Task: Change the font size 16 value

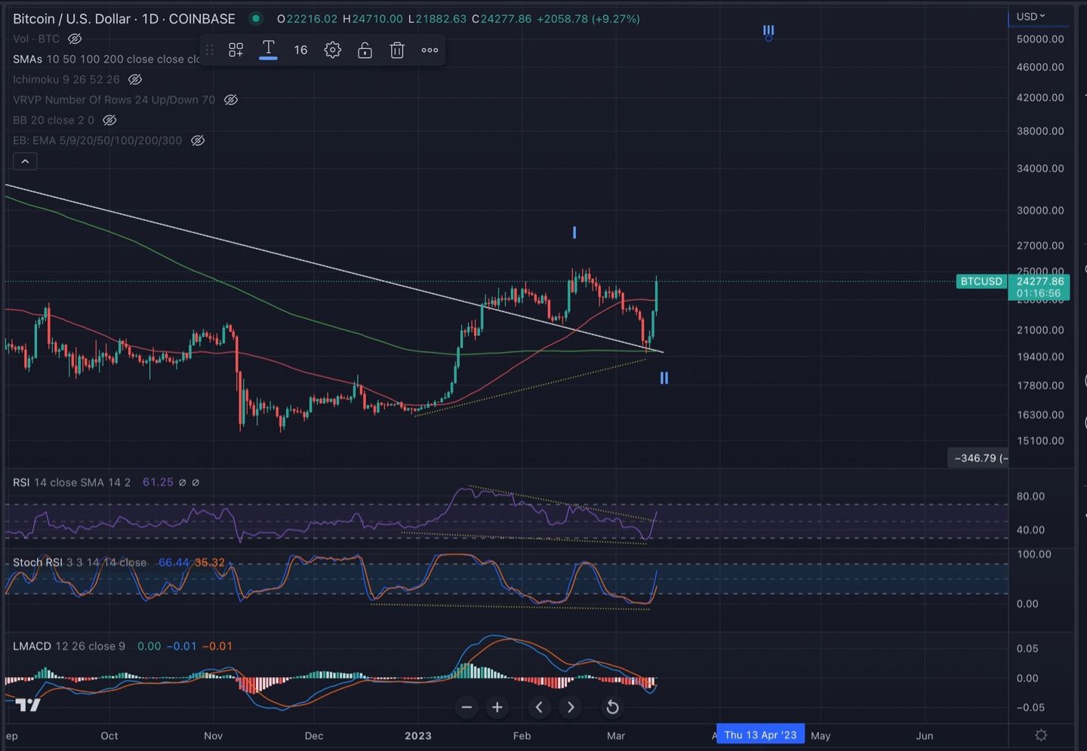Action: (x=300, y=50)
